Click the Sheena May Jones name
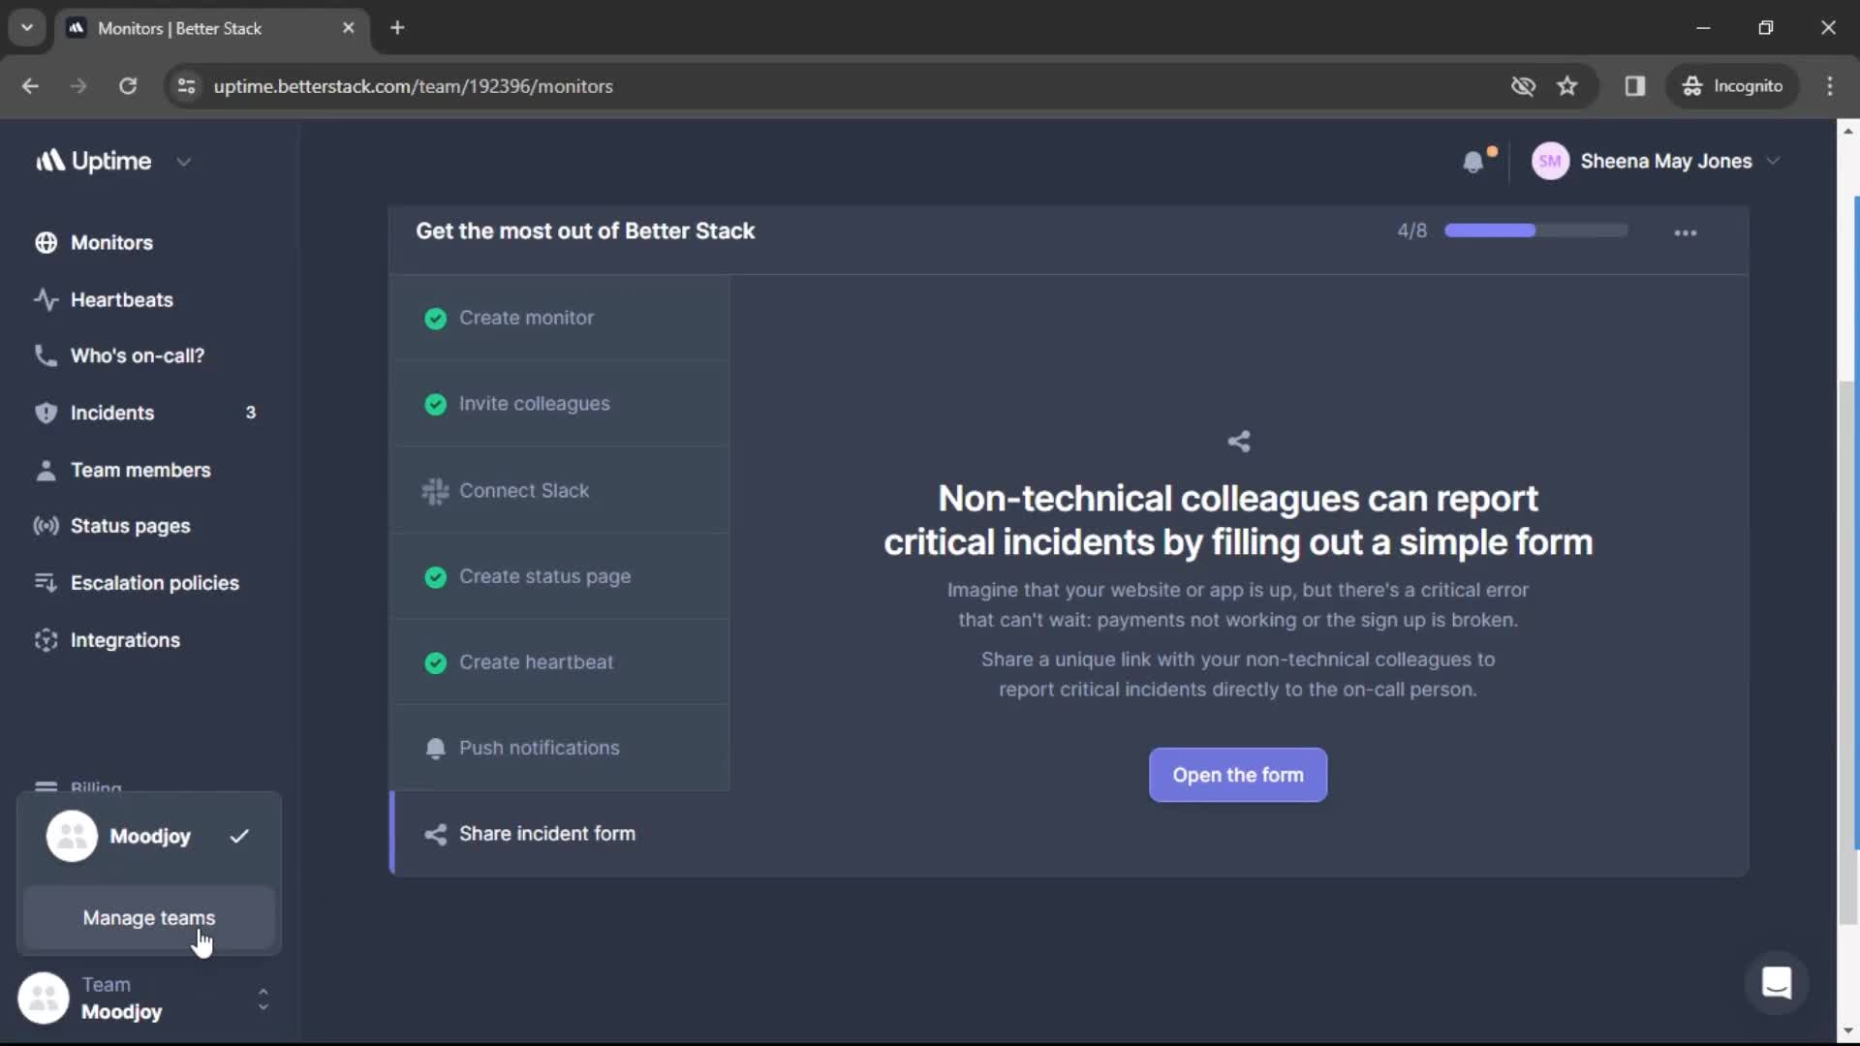 (x=1666, y=162)
